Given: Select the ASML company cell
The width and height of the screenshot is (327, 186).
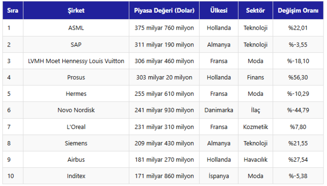Looking at the screenshot, I should pyautogui.click(x=76, y=28).
